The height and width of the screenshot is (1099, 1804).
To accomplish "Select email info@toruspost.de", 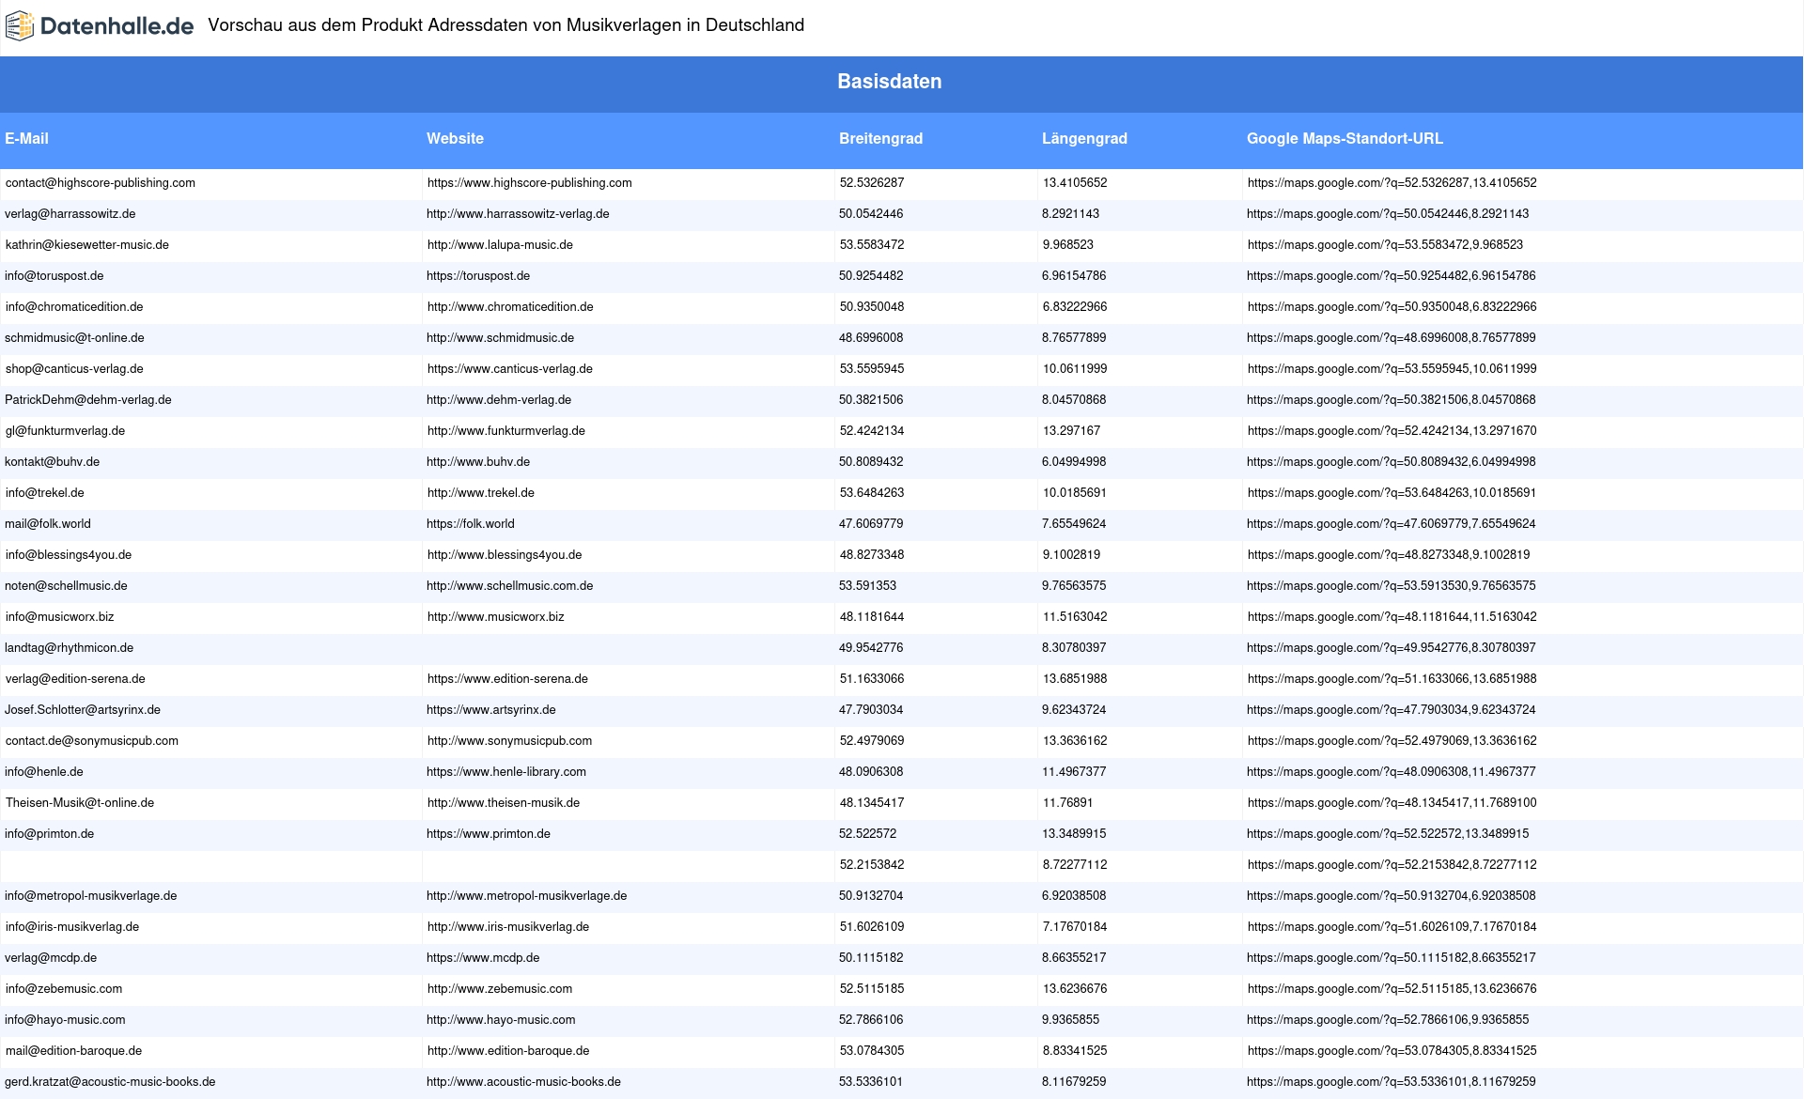I will (54, 276).
